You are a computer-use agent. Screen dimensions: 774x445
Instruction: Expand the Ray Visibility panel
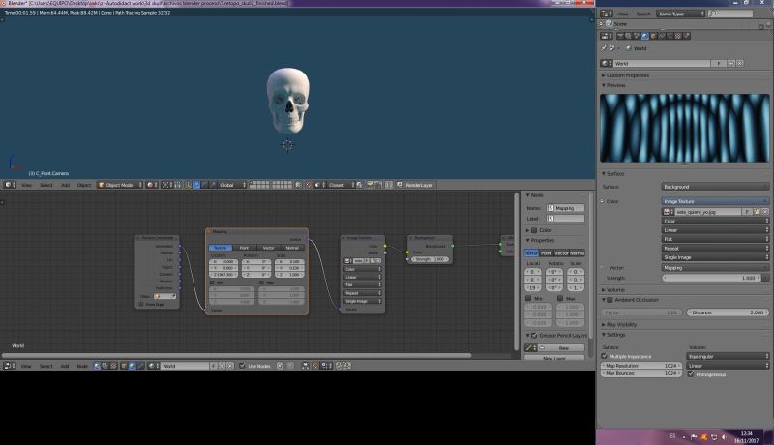(619, 325)
